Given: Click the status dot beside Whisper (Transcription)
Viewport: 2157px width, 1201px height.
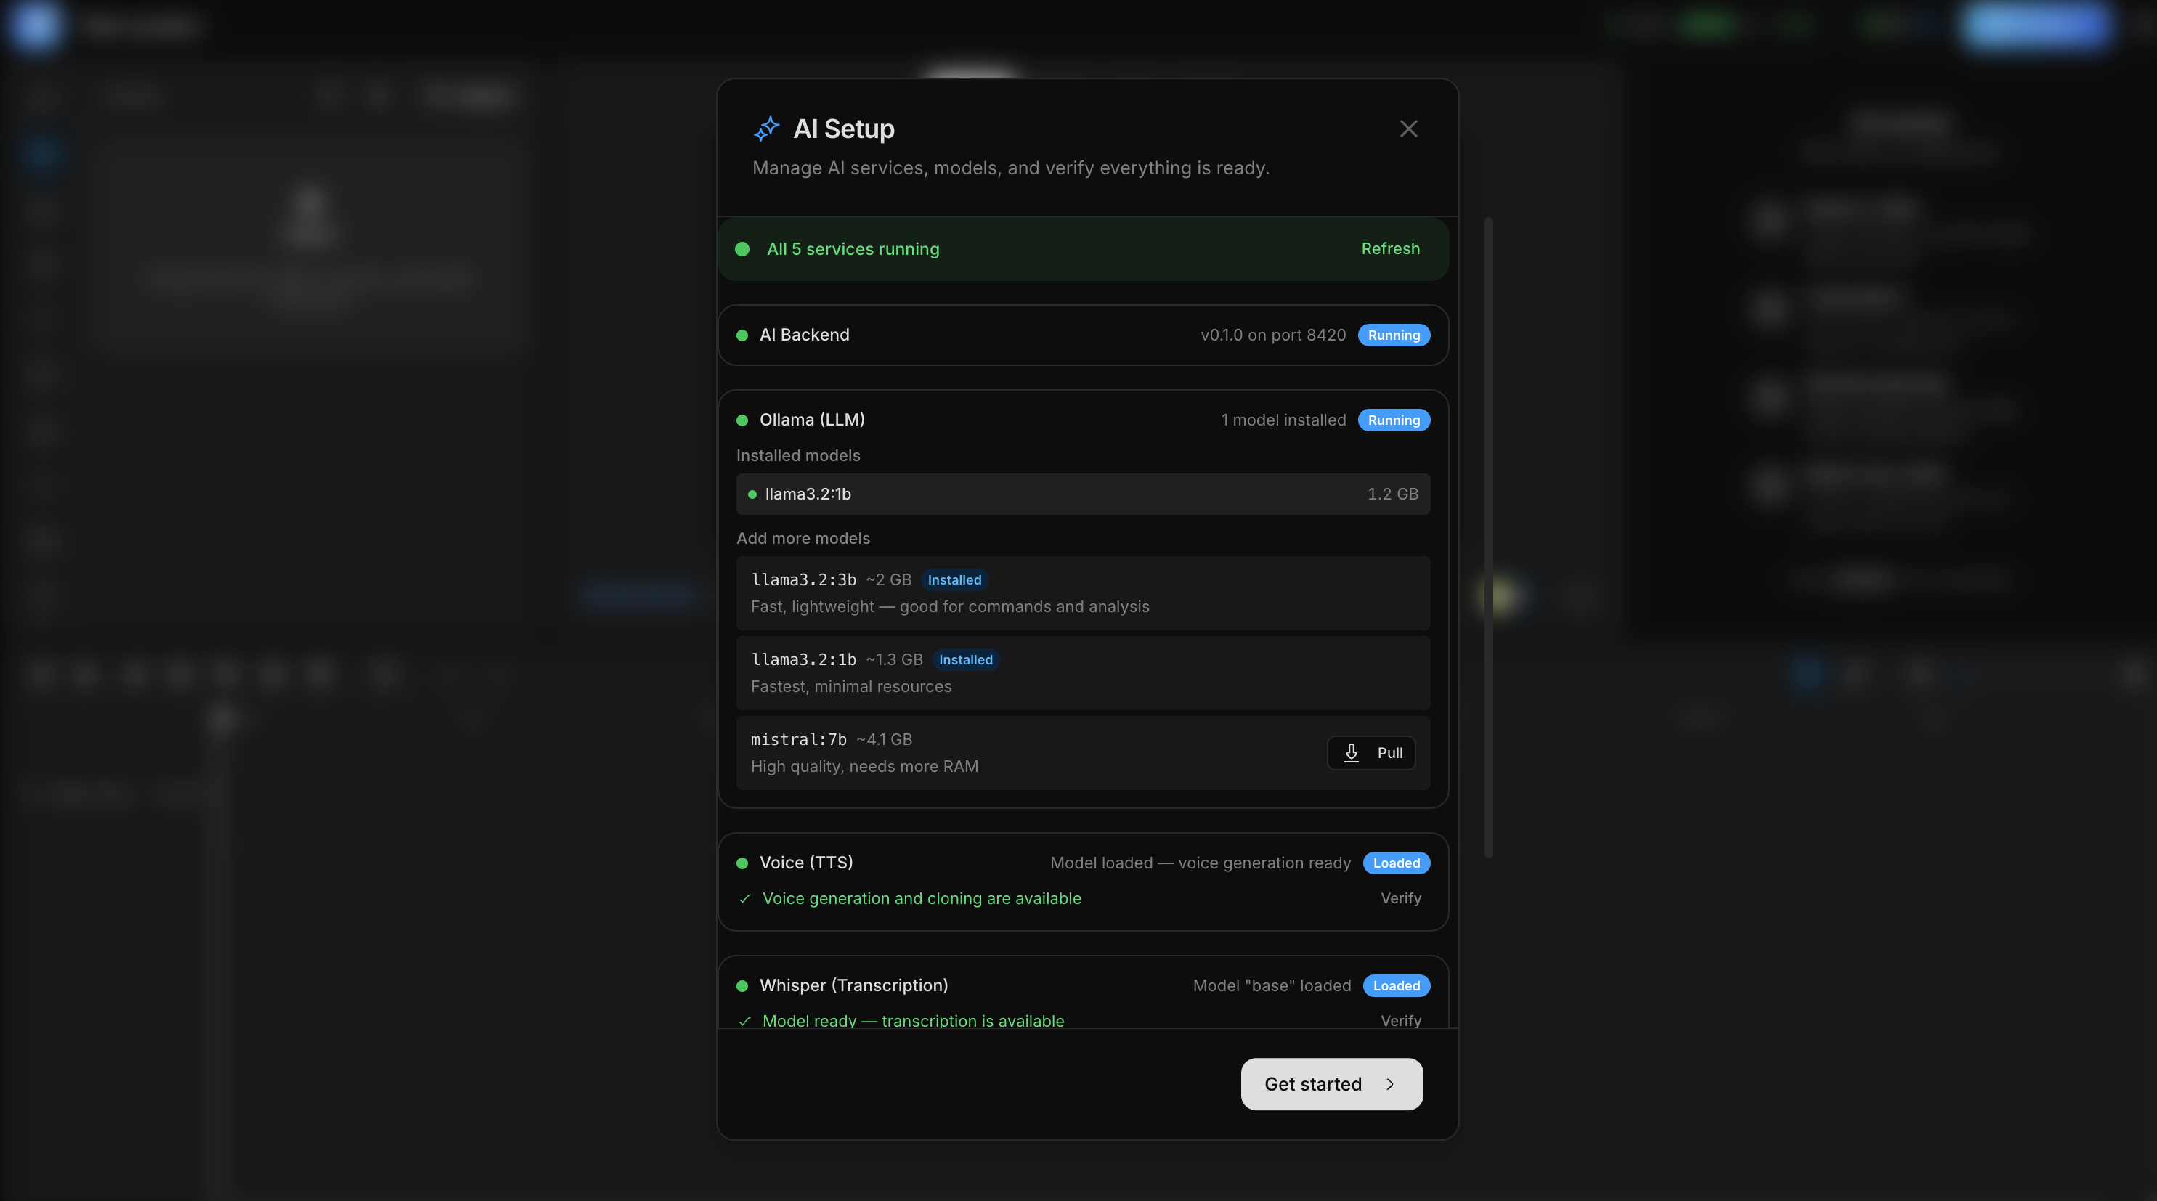Looking at the screenshot, I should click(x=742, y=986).
